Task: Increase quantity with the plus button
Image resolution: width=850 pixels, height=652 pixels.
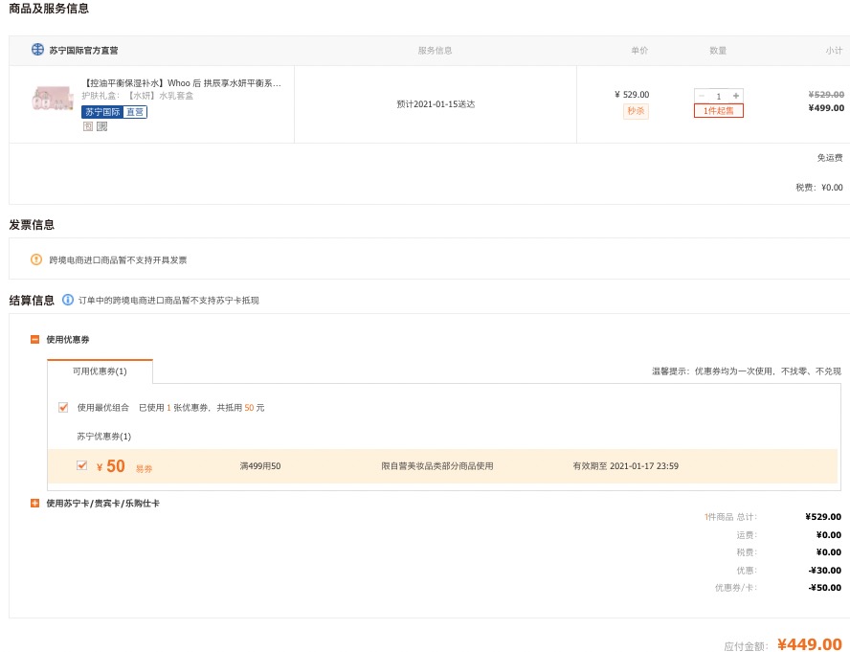Action: tap(736, 96)
